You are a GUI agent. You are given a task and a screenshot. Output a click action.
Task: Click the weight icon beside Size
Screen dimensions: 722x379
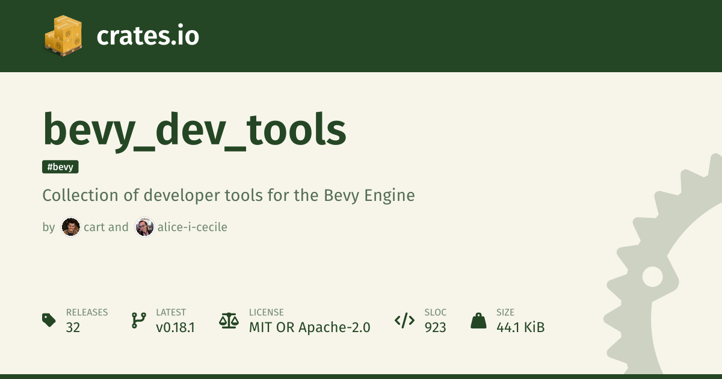478,320
